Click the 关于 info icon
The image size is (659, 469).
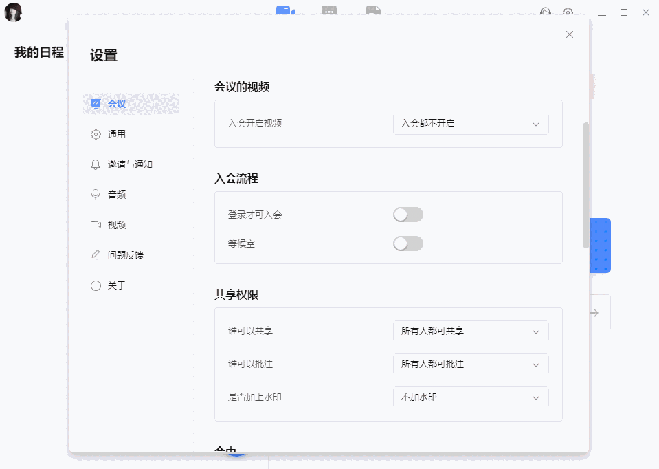[x=95, y=285]
